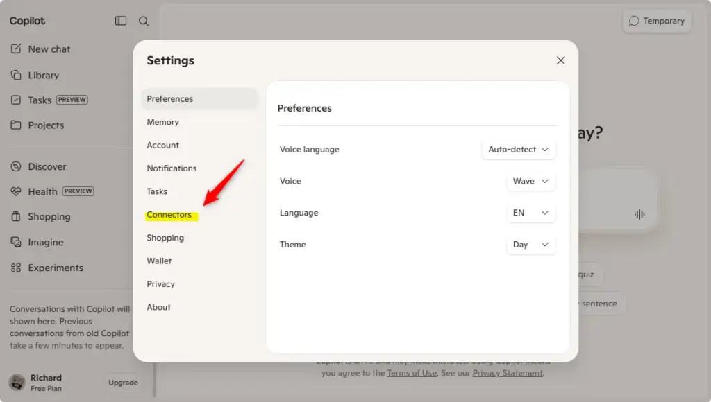
Task: Open the Shopping settings section
Action: [x=165, y=238]
